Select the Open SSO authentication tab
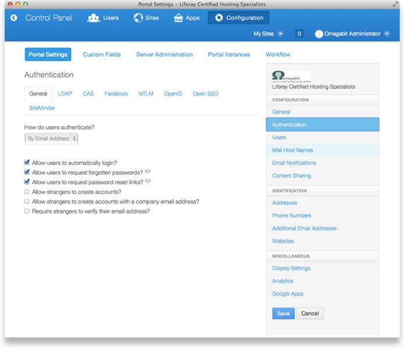405x352 pixels. 205,94
